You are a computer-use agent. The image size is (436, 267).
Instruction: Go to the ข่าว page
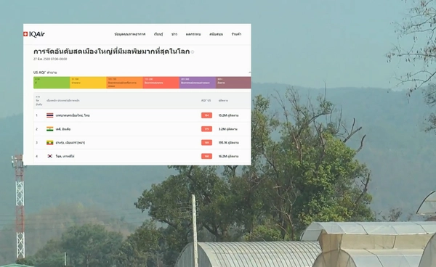[x=174, y=34]
